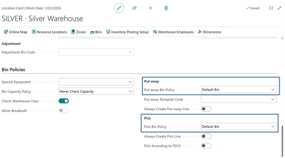This screenshot has height=158, width=285.
Task: Click the Bin Policies section header
Action: coord(13,69)
